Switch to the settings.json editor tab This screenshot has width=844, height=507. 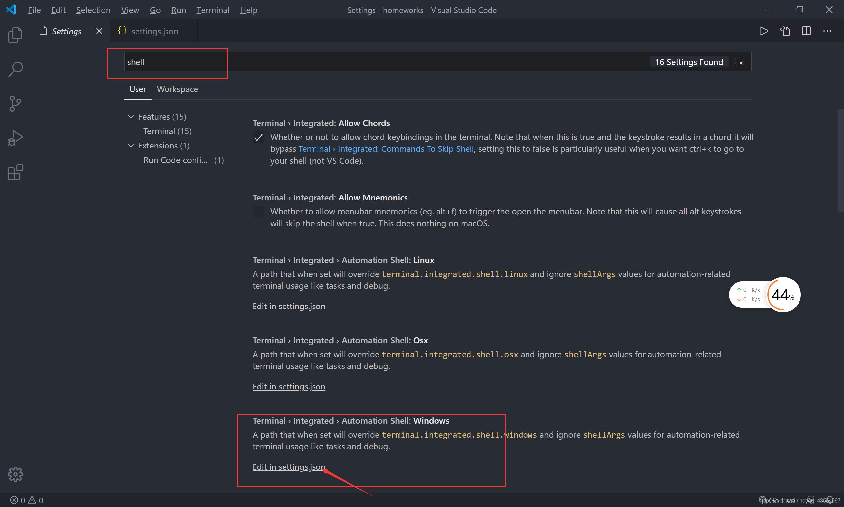pyautogui.click(x=154, y=31)
